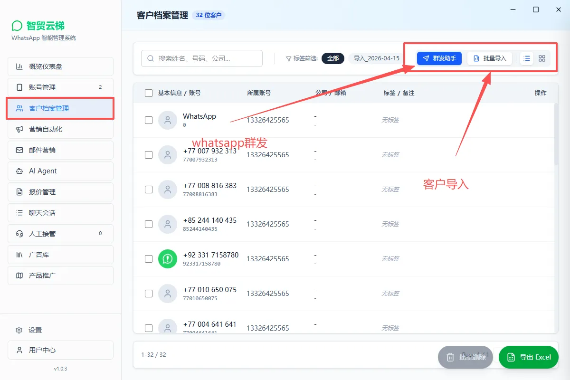Viewport: 570px width, 380px height.
Task: Click the 聊天会话 list icon
Action: click(x=19, y=213)
